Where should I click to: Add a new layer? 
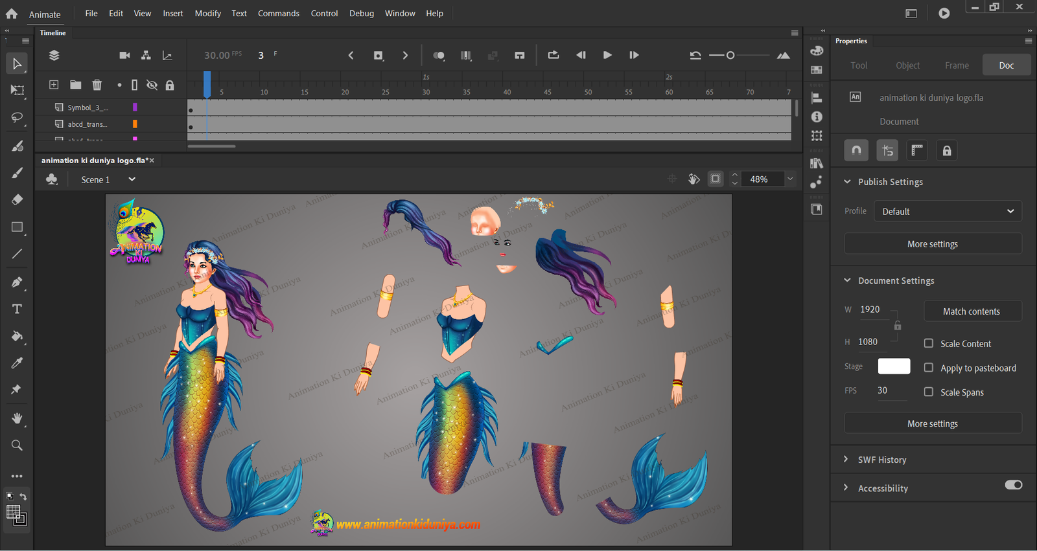coord(54,85)
